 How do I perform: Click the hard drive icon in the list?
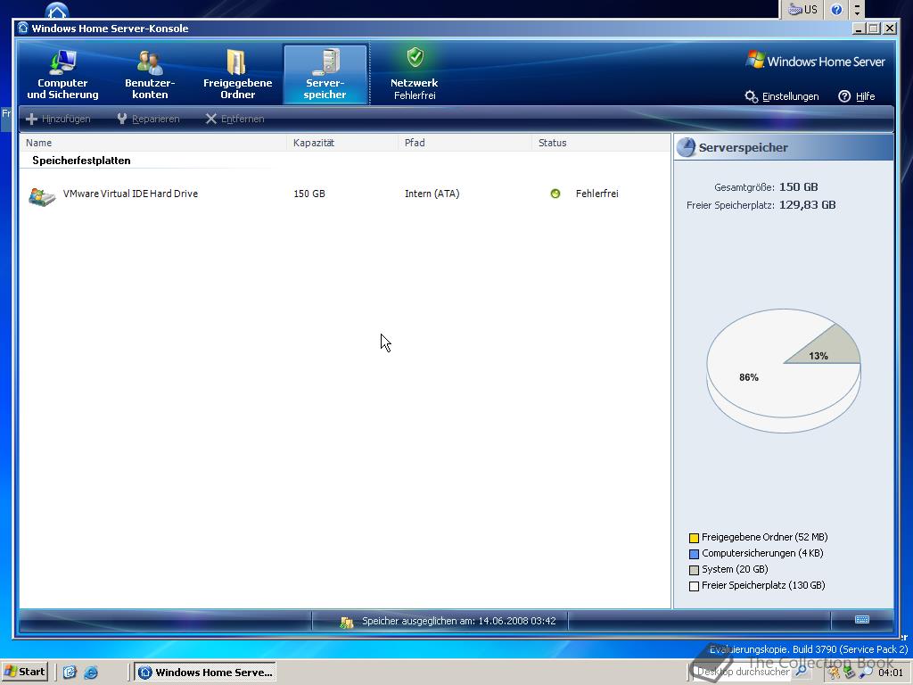[42, 196]
